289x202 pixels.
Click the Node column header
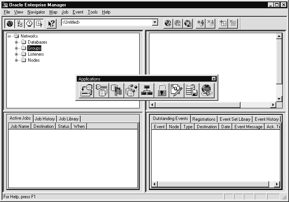click(x=174, y=127)
